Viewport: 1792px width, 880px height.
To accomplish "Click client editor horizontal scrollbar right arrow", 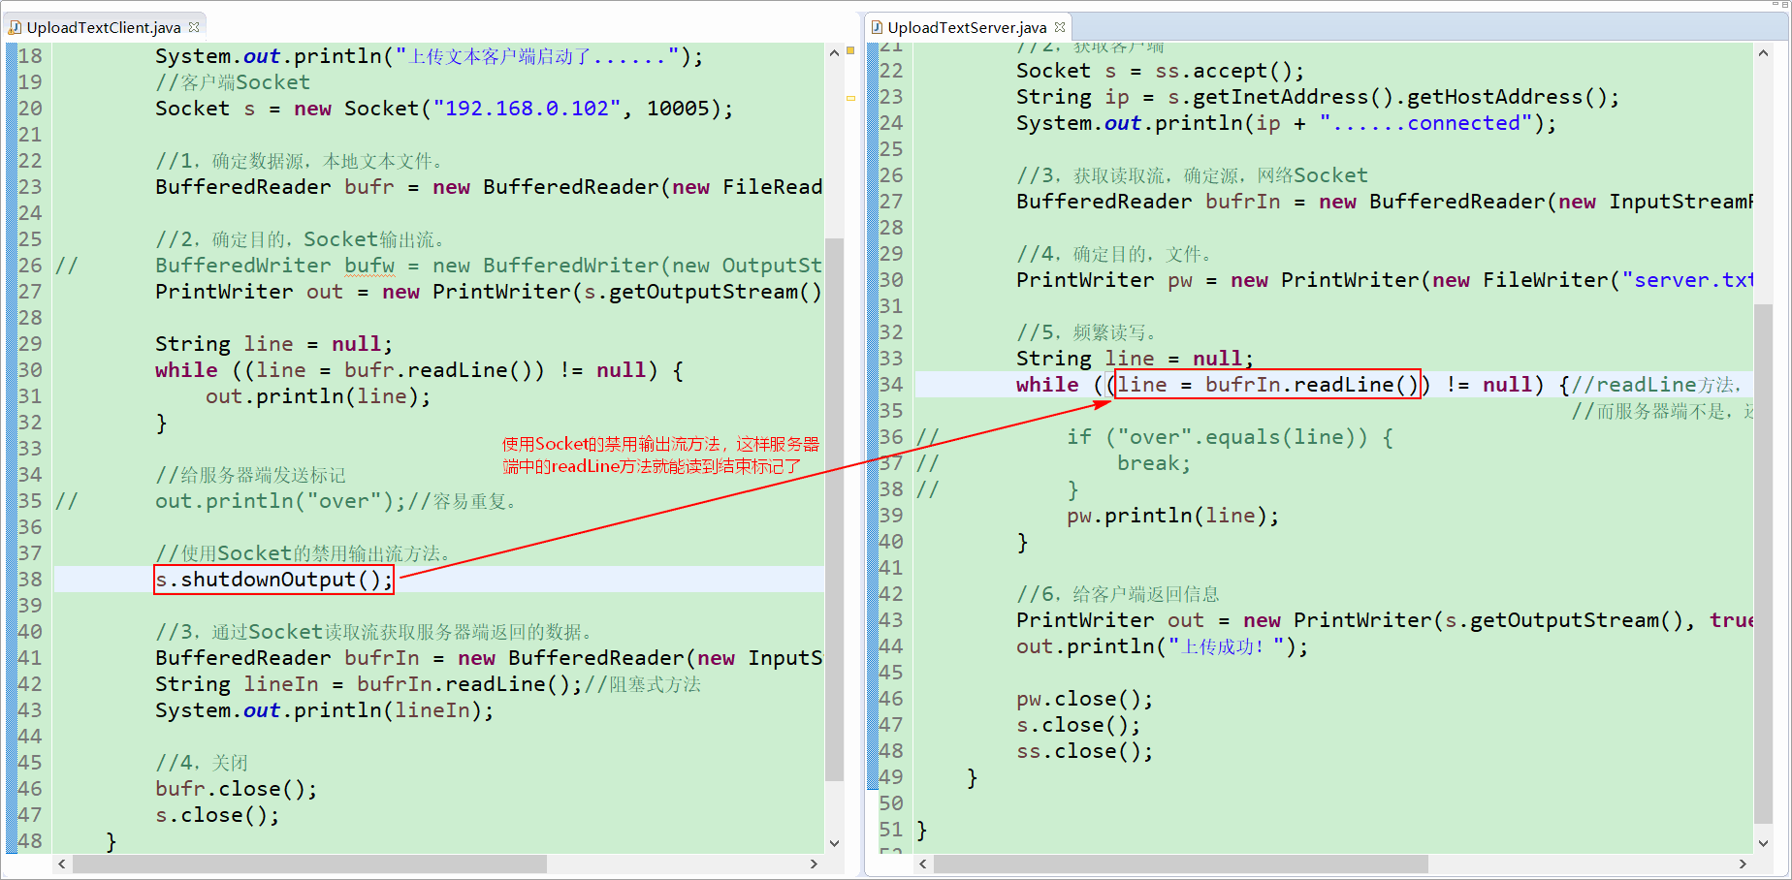I will 814,864.
